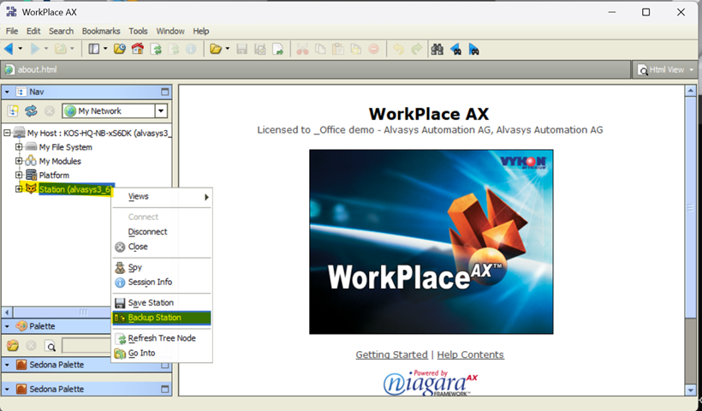Click the Copy toolbar icon
Image resolution: width=702 pixels, height=411 pixels.
pyautogui.click(x=320, y=50)
